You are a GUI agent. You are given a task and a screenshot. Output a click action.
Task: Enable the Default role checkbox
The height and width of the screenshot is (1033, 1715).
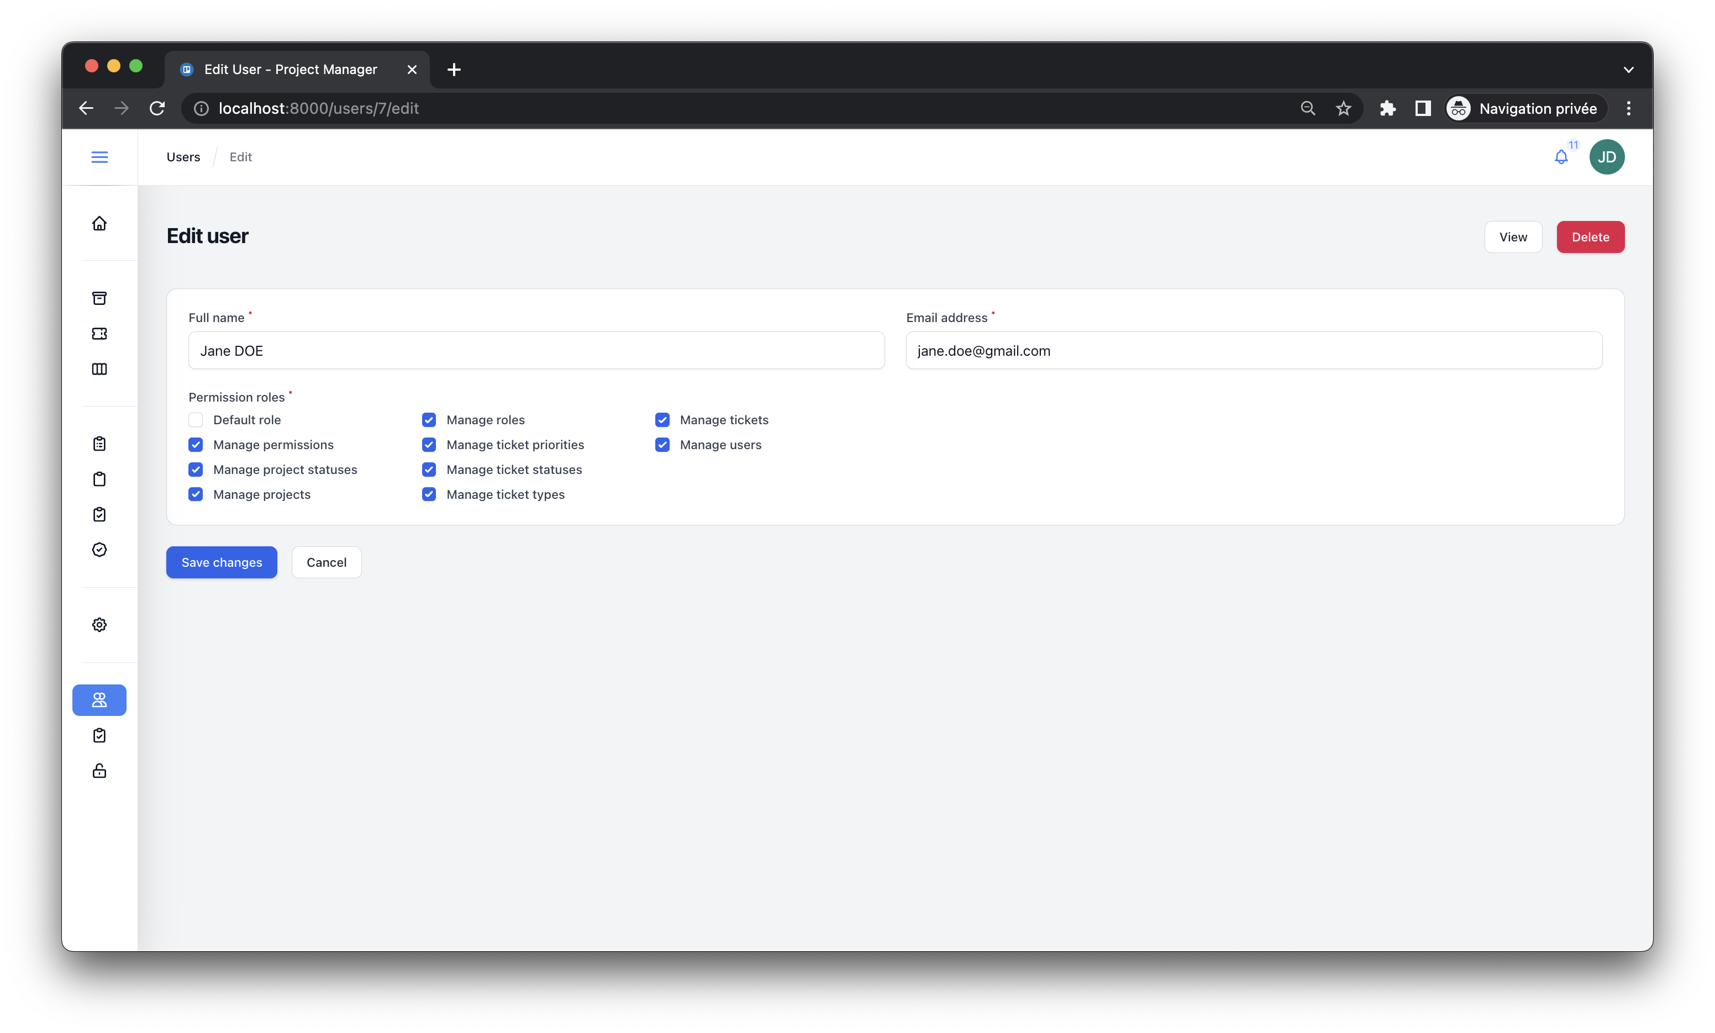point(196,420)
